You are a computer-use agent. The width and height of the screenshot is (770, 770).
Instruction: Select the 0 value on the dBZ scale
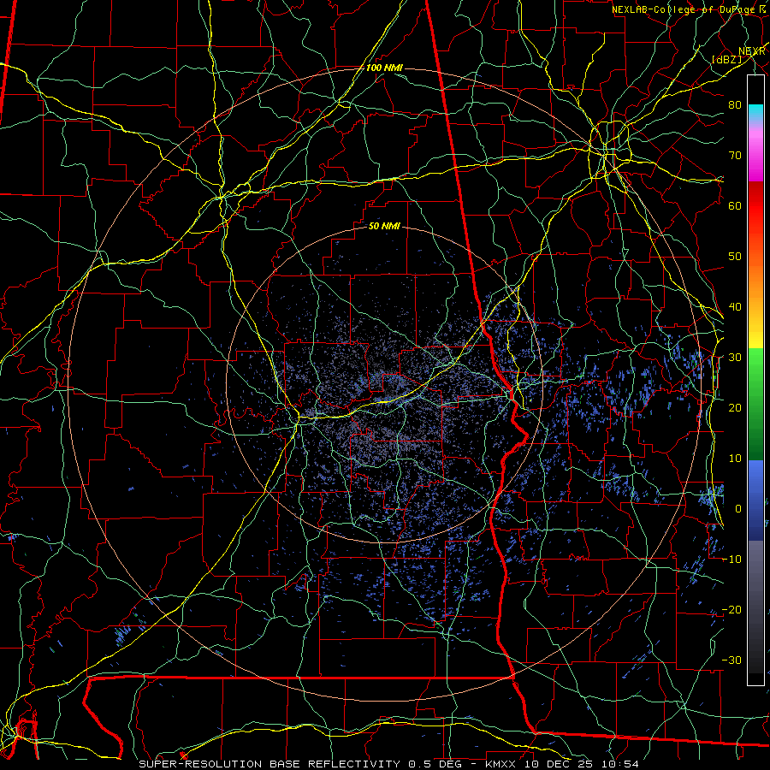click(738, 509)
